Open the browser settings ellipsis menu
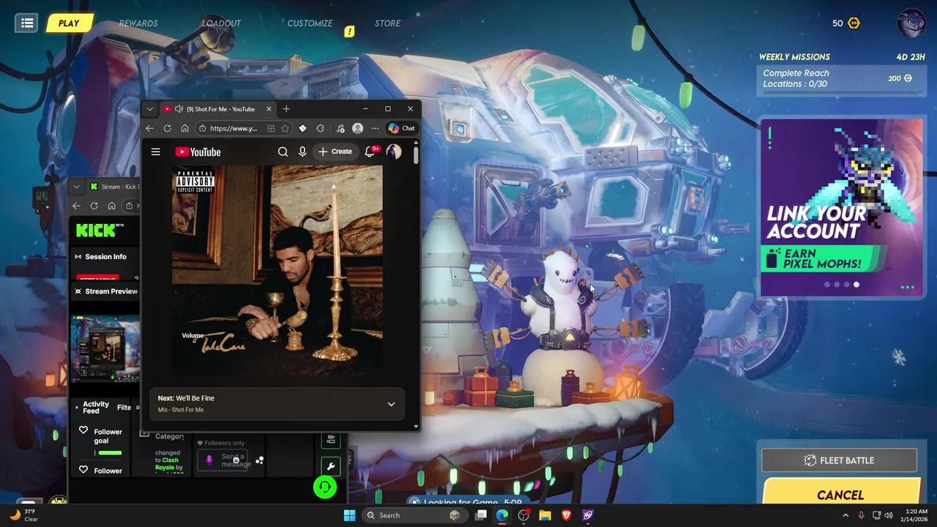The width and height of the screenshot is (937, 527). 375,128
